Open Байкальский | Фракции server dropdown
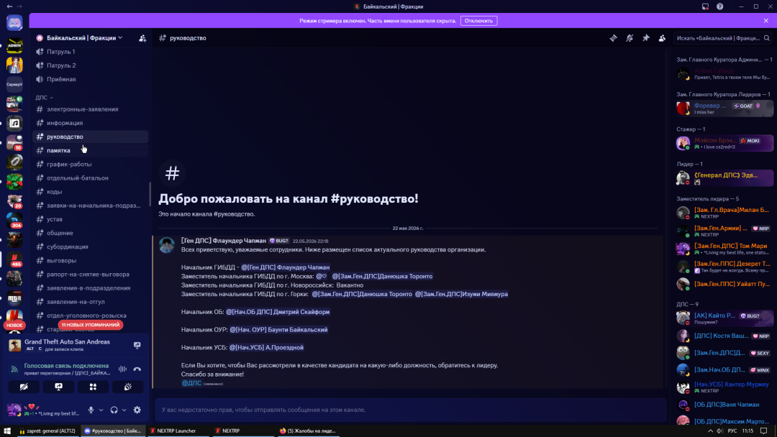This screenshot has height=437, width=777. click(x=84, y=38)
